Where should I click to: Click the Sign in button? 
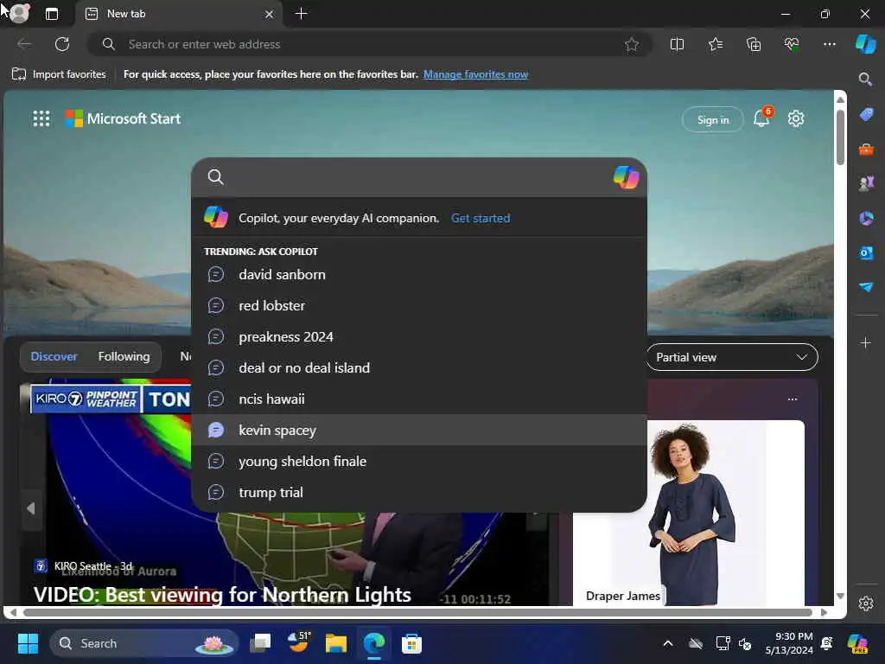[x=713, y=119]
